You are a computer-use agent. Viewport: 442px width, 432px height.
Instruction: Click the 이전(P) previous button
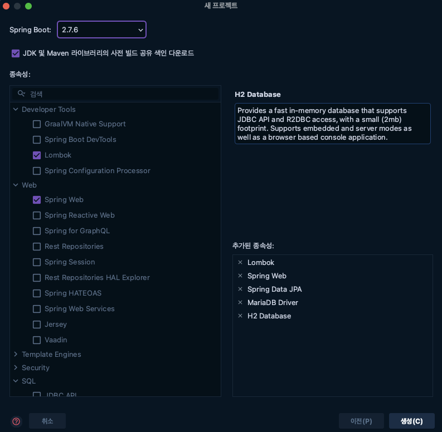click(361, 421)
